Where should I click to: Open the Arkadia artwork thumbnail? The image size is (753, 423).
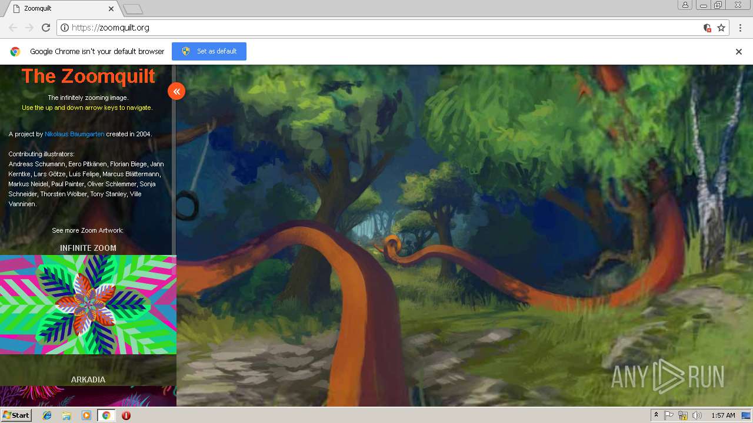[88, 396]
